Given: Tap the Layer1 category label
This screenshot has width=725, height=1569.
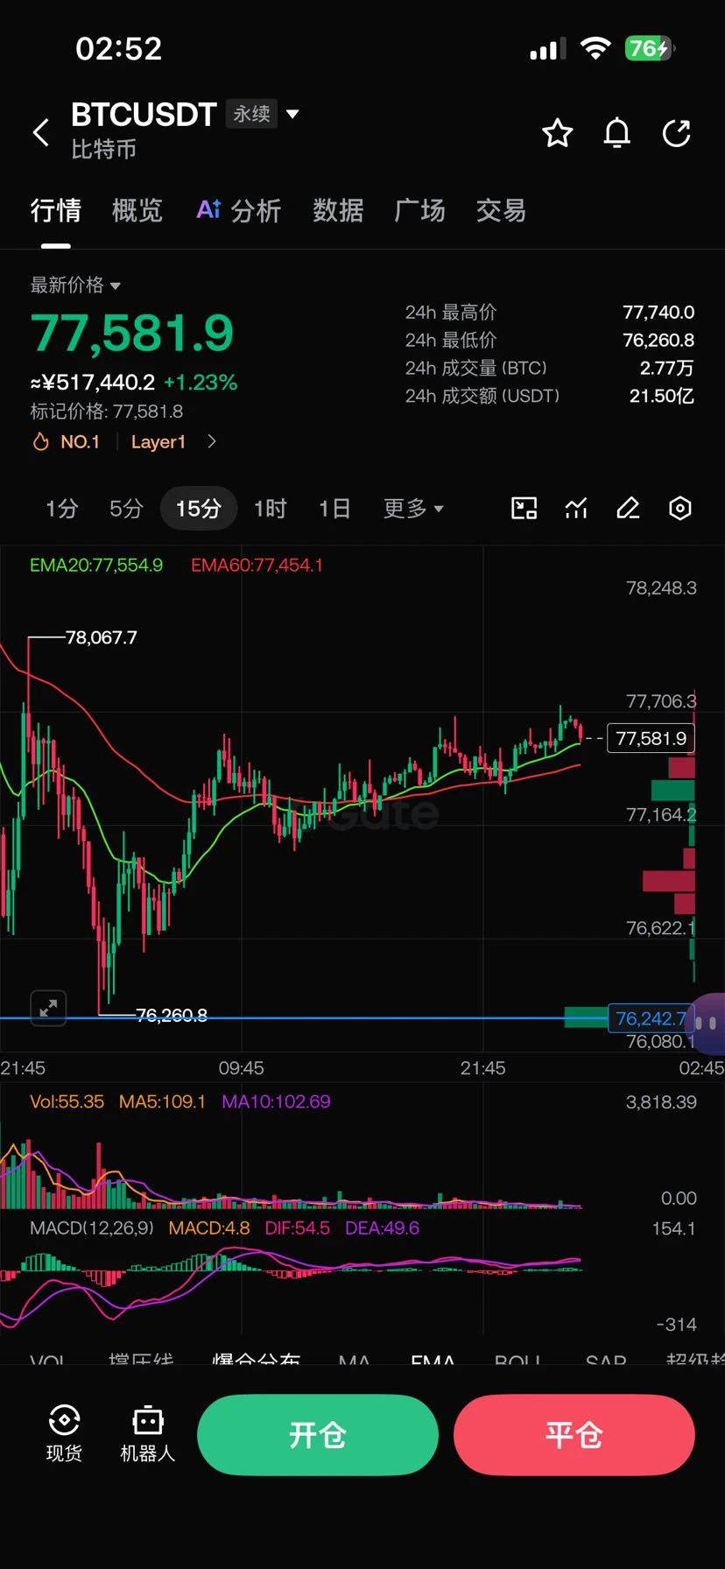Looking at the screenshot, I should point(158,442).
